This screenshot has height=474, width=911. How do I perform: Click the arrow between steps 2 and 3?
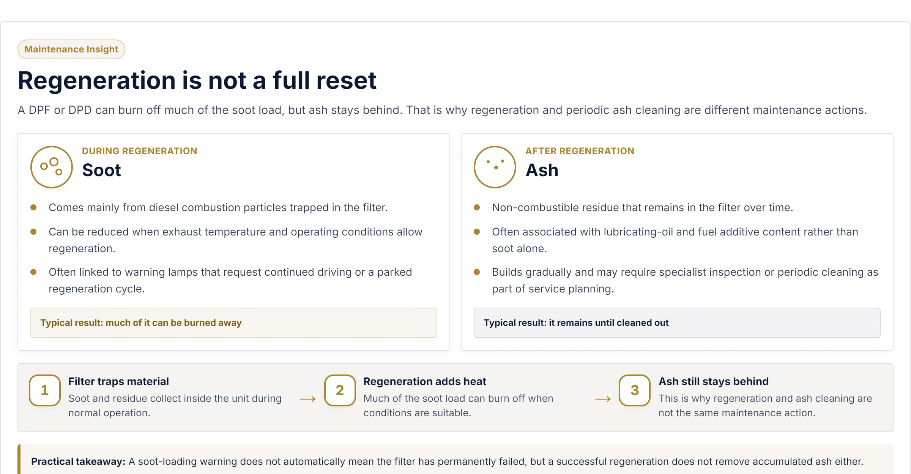click(x=603, y=399)
